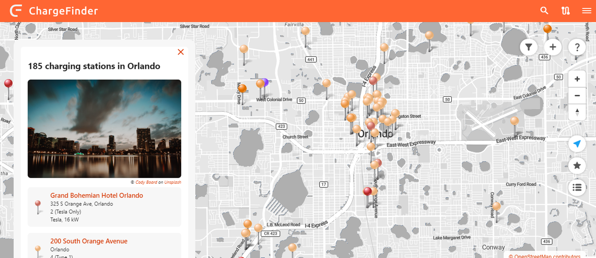Select the orange pin left of Silver Star area
This screenshot has width=596, height=258.
pos(244,49)
